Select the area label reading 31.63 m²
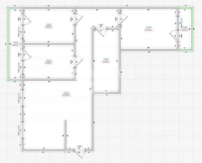 click(66, 95)
